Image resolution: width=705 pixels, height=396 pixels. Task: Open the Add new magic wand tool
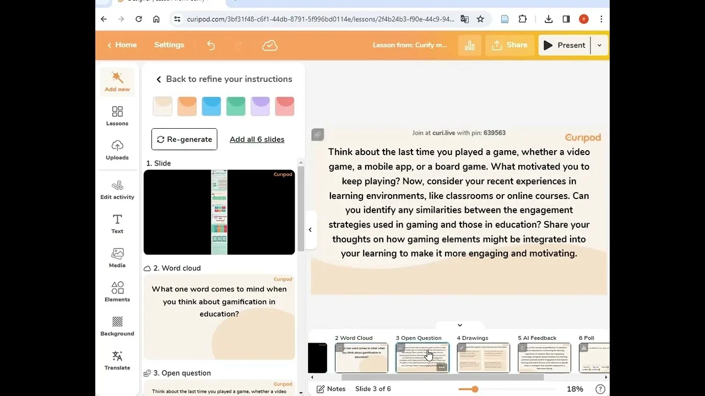[x=117, y=81]
